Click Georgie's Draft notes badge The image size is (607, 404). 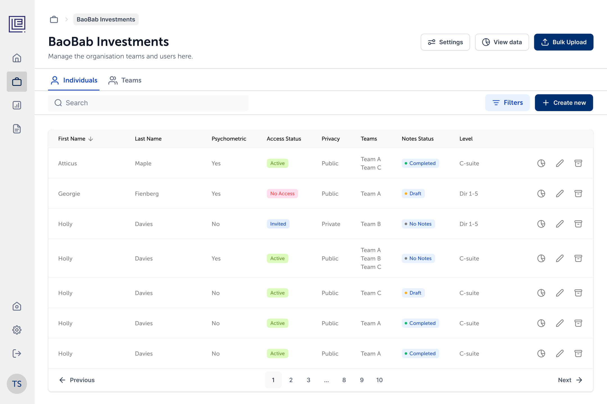(x=413, y=194)
